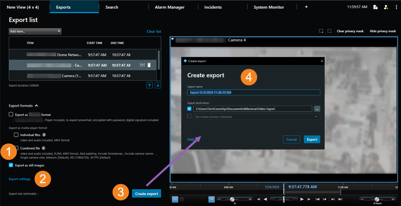401x206 pixels.
Task: Move selected item up with arrow
Action: [x=149, y=85]
